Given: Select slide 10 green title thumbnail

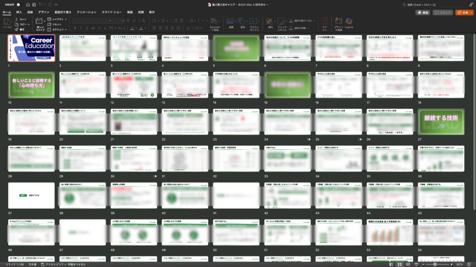Looking at the screenshot, I should click(32, 85).
